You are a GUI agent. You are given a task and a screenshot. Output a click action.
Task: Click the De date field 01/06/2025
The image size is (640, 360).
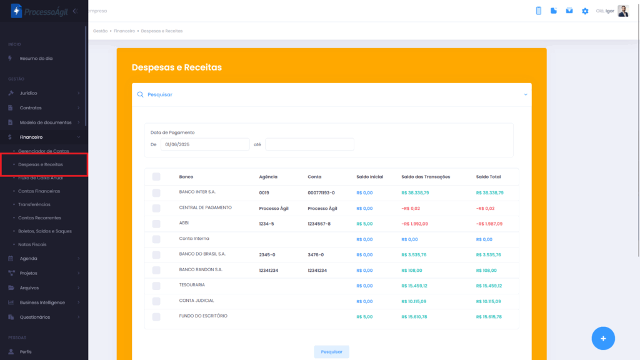(x=205, y=144)
